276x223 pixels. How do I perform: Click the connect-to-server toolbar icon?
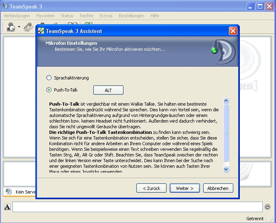[11, 27]
